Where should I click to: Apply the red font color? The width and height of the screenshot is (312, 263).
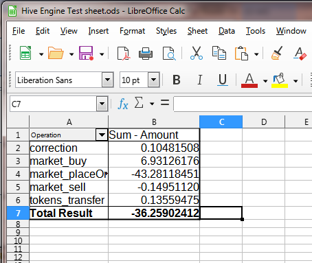pos(249,80)
